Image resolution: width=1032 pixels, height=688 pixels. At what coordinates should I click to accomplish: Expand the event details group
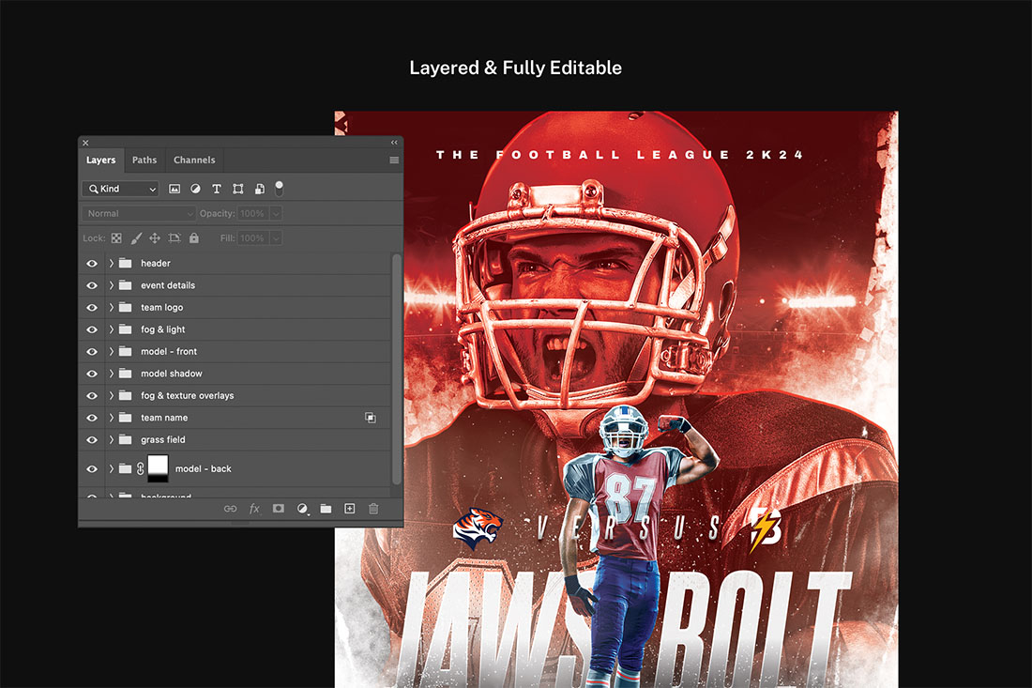point(112,285)
